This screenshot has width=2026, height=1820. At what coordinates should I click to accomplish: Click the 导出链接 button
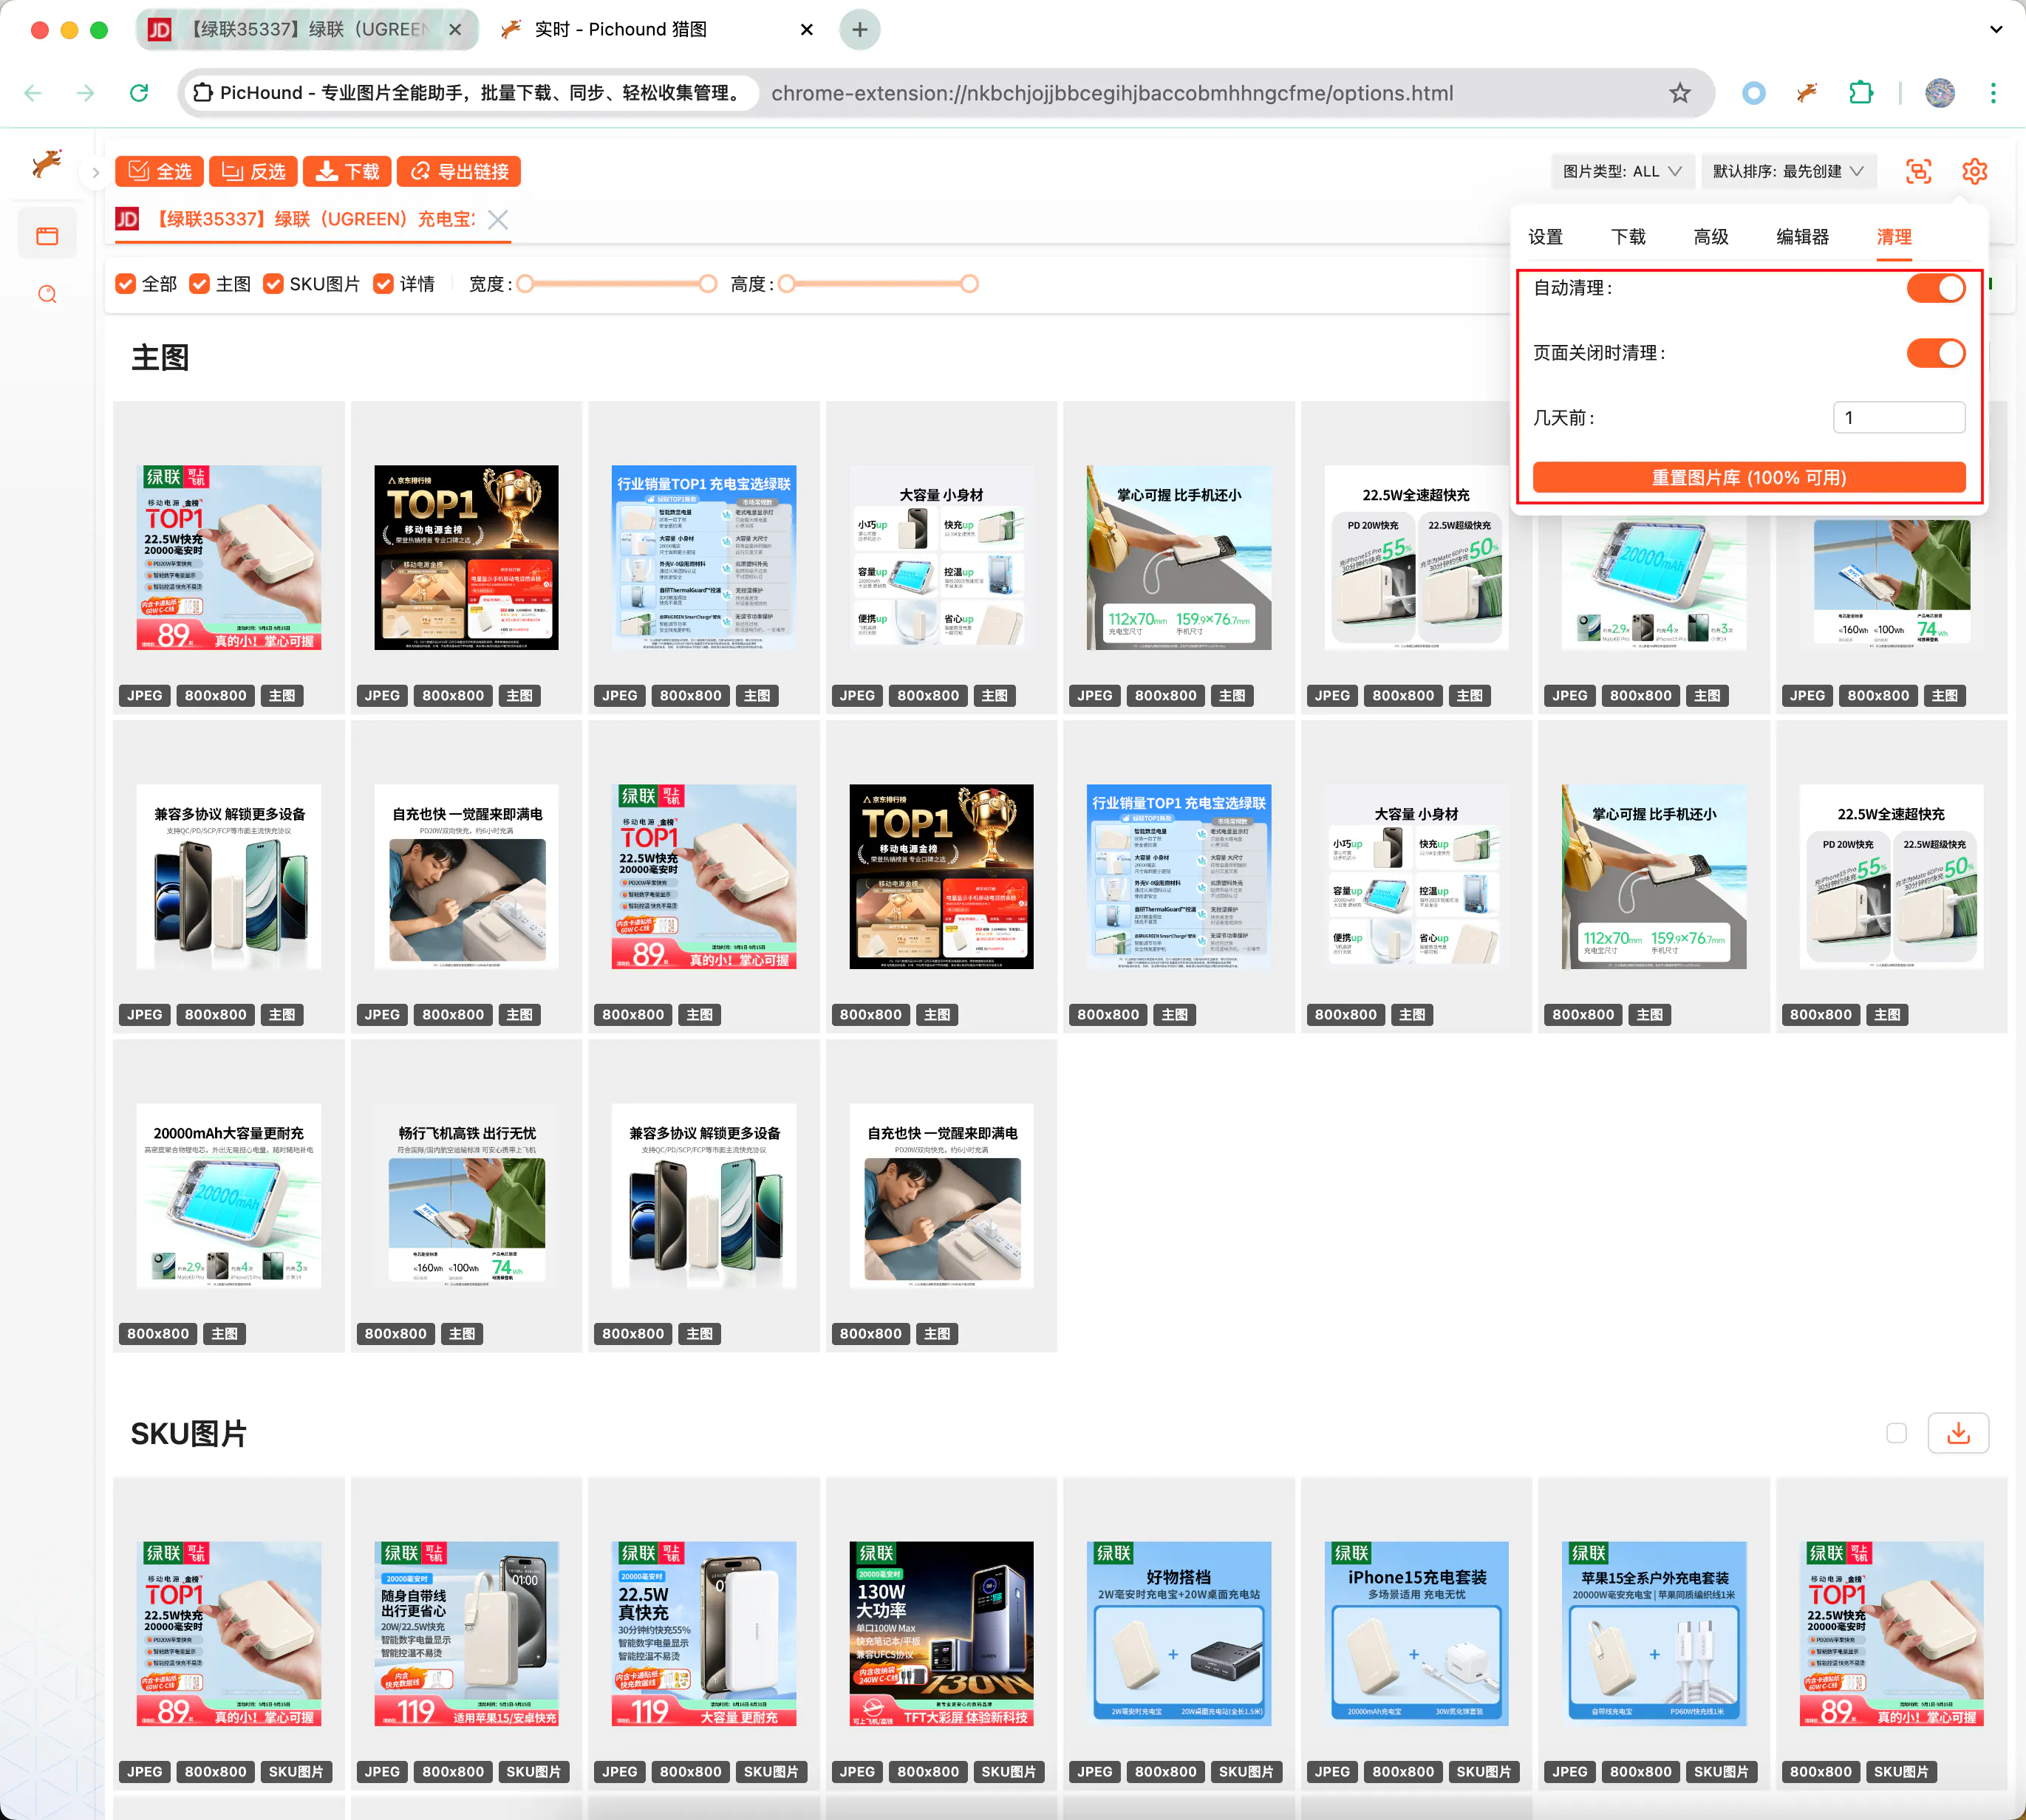(460, 171)
